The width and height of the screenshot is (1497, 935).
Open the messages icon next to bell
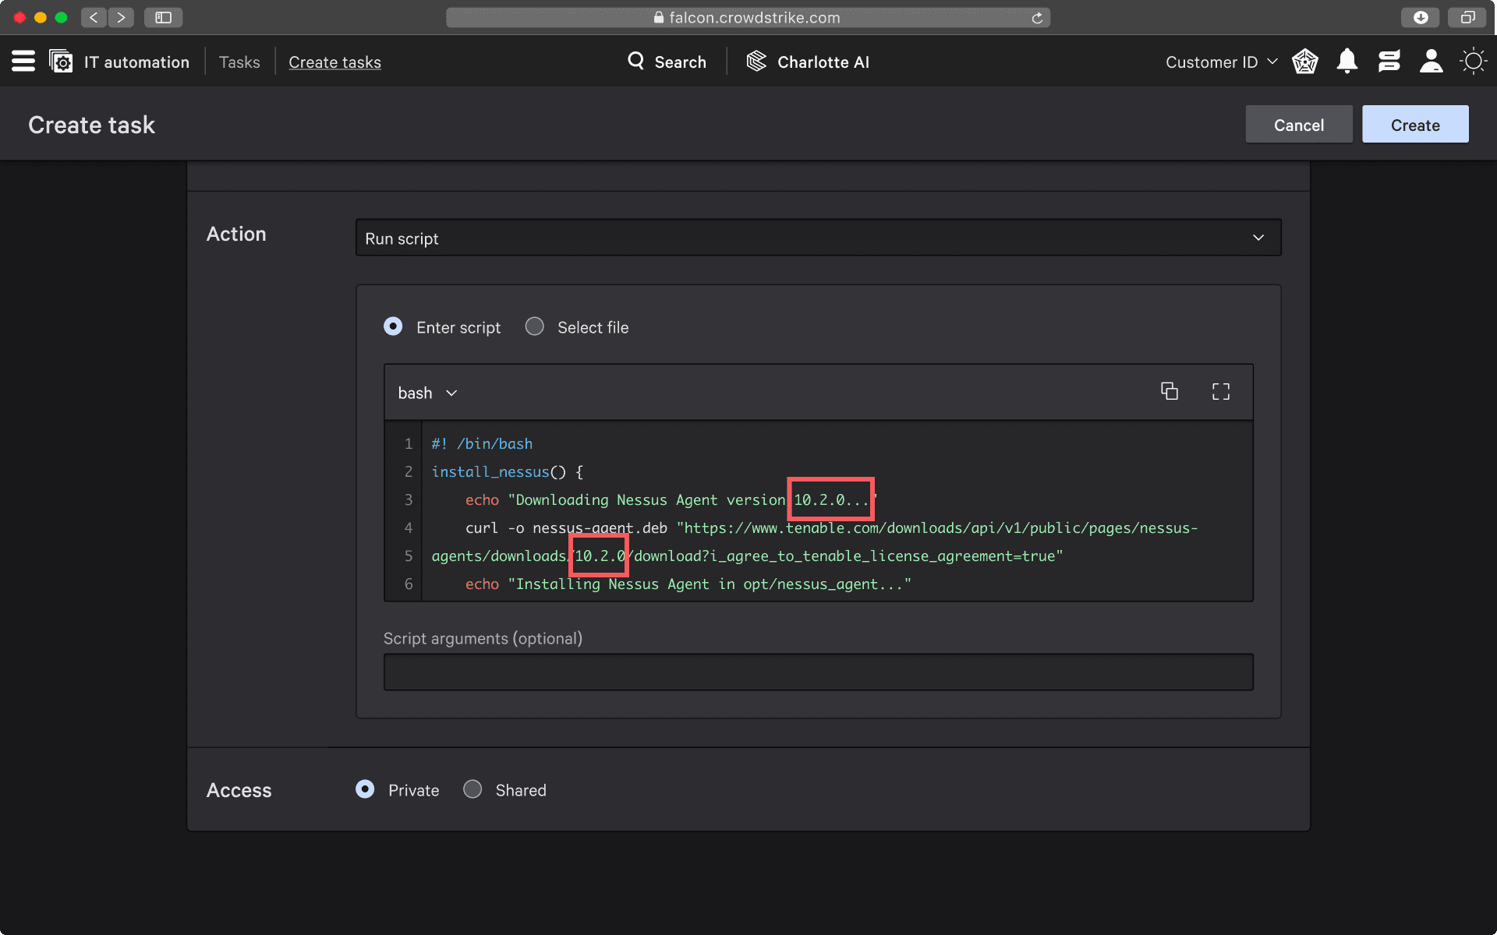pyautogui.click(x=1389, y=62)
